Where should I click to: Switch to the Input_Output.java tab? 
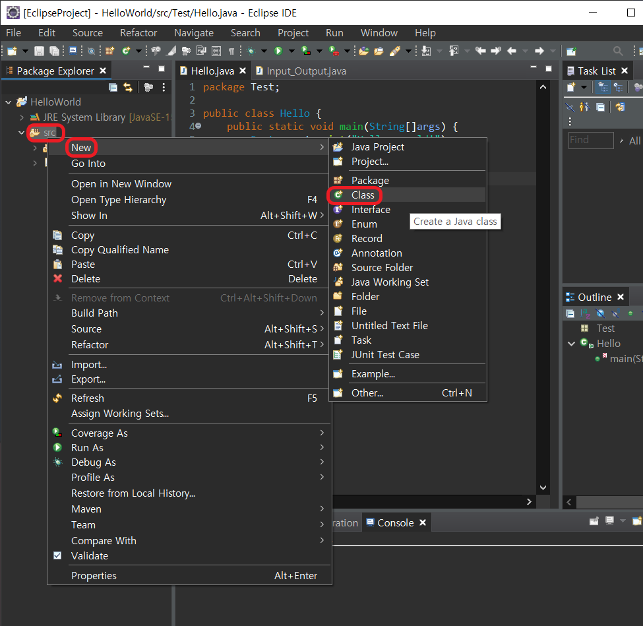click(x=301, y=71)
